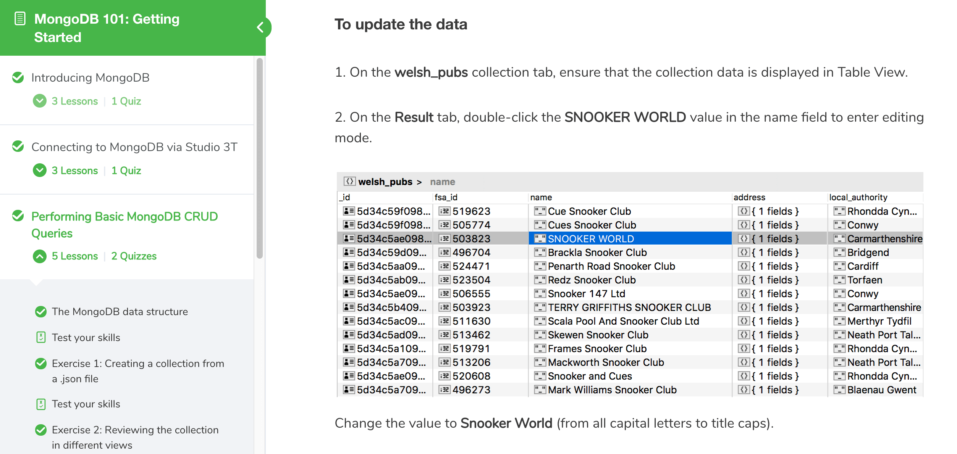Viewport: 957px width, 454px height.
Task: Collapse the sidebar with the chevron button
Action: [x=260, y=27]
